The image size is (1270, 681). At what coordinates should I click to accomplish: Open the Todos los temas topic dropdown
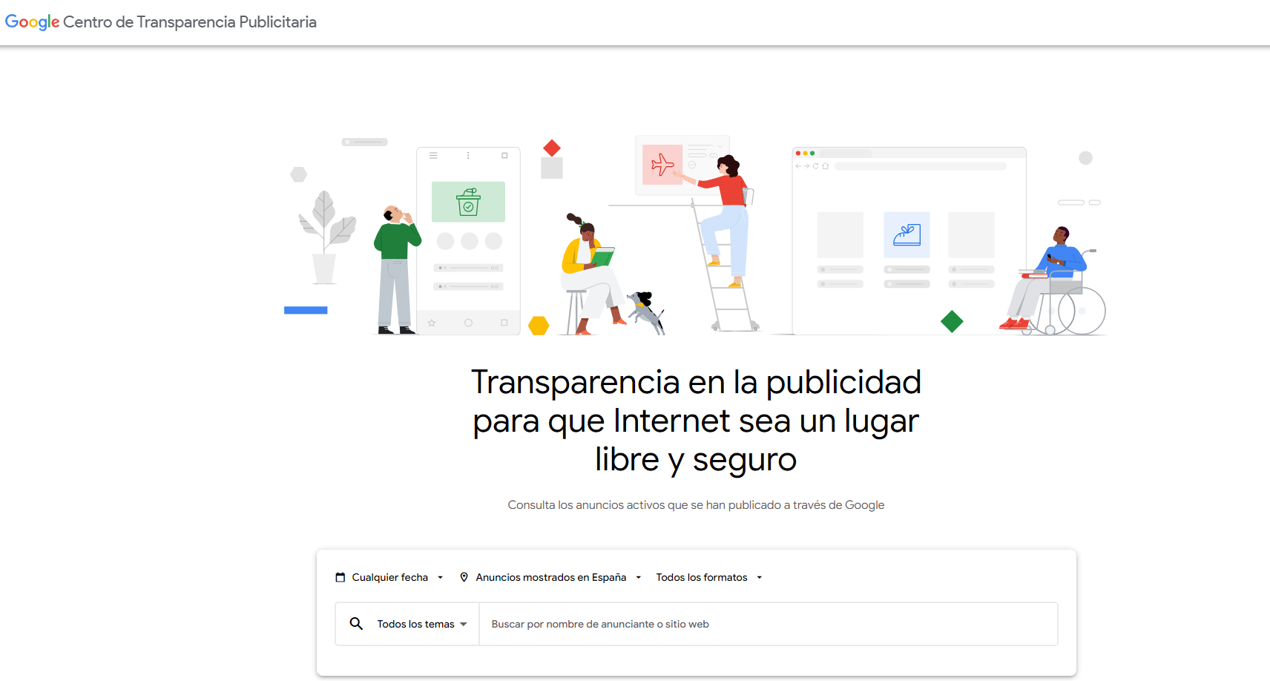422,624
